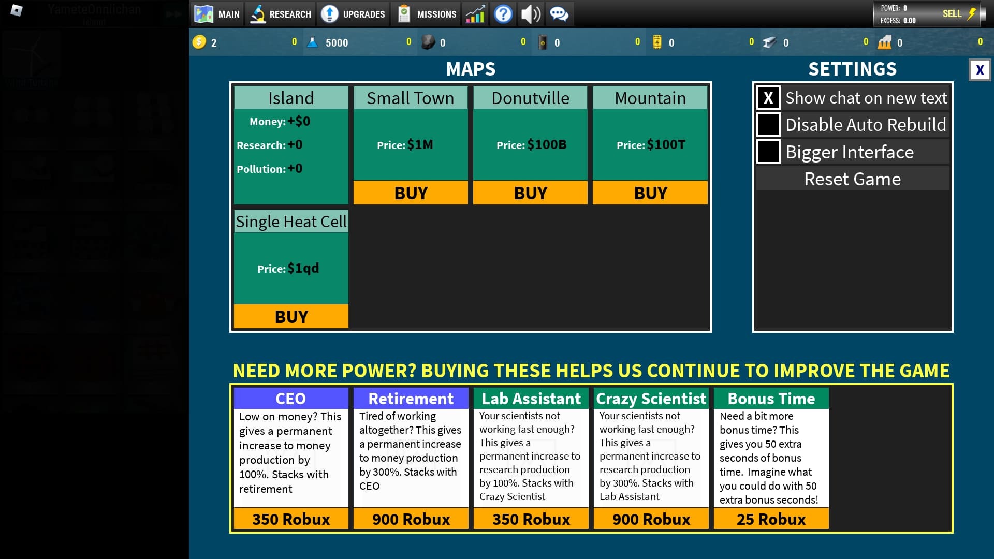Image resolution: width=994 pixels, height=559 pixels.
Task: Buy the Mountain map
Action: tap(650, 193)
